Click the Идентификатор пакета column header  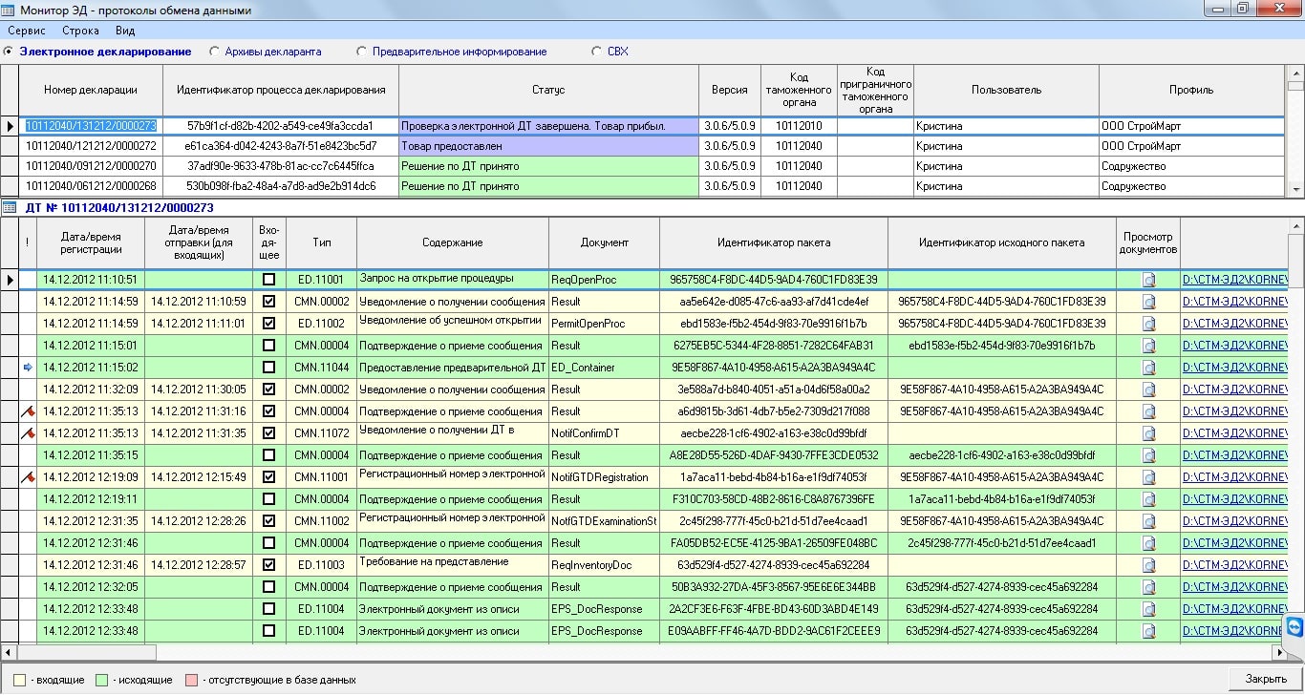[x=774, y=242]
